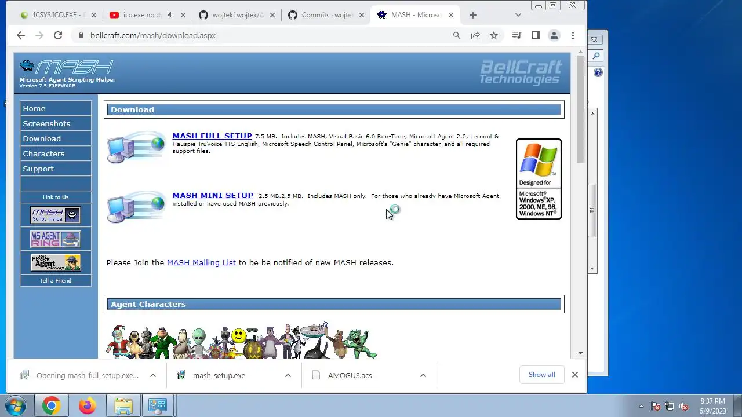The height and width of the screenshot is (417, 742).
Task: Click the MASH logo in page header
Action: [67, 67]
